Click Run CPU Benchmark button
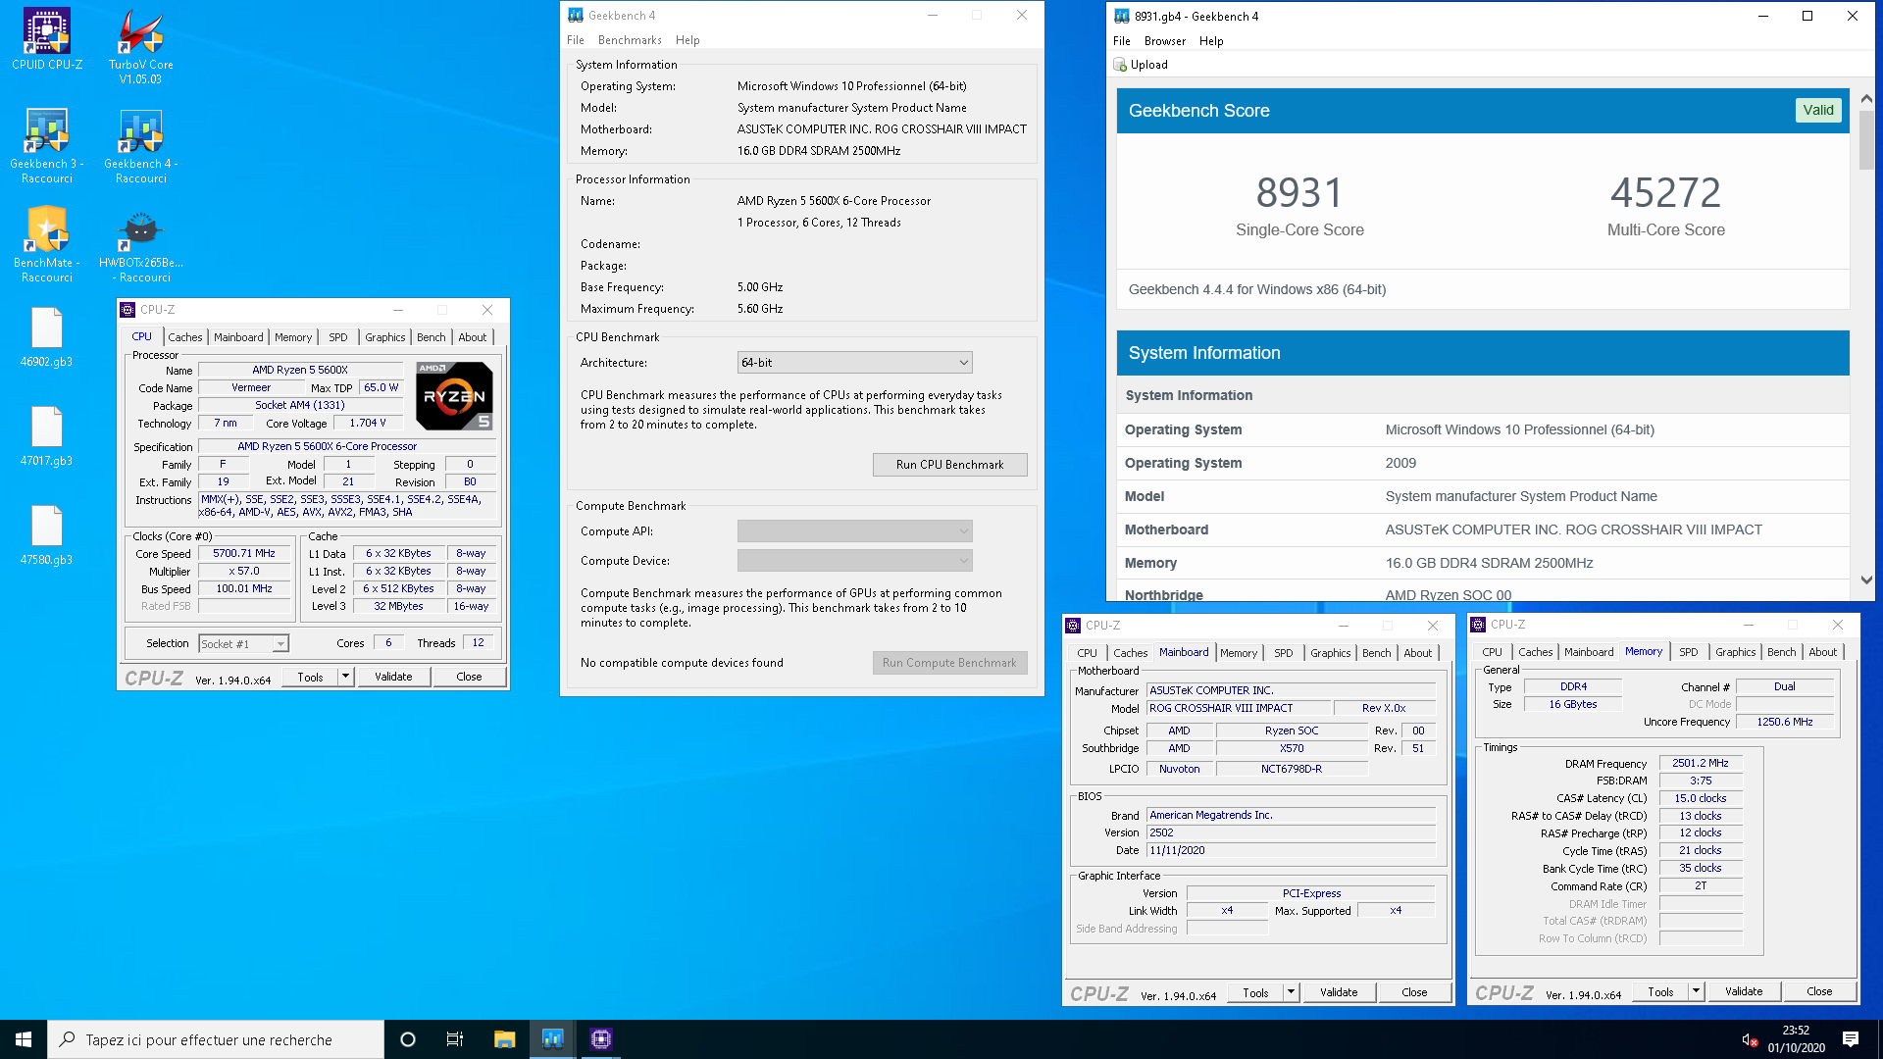1883x1059 pixels. [x=949, y=465]
